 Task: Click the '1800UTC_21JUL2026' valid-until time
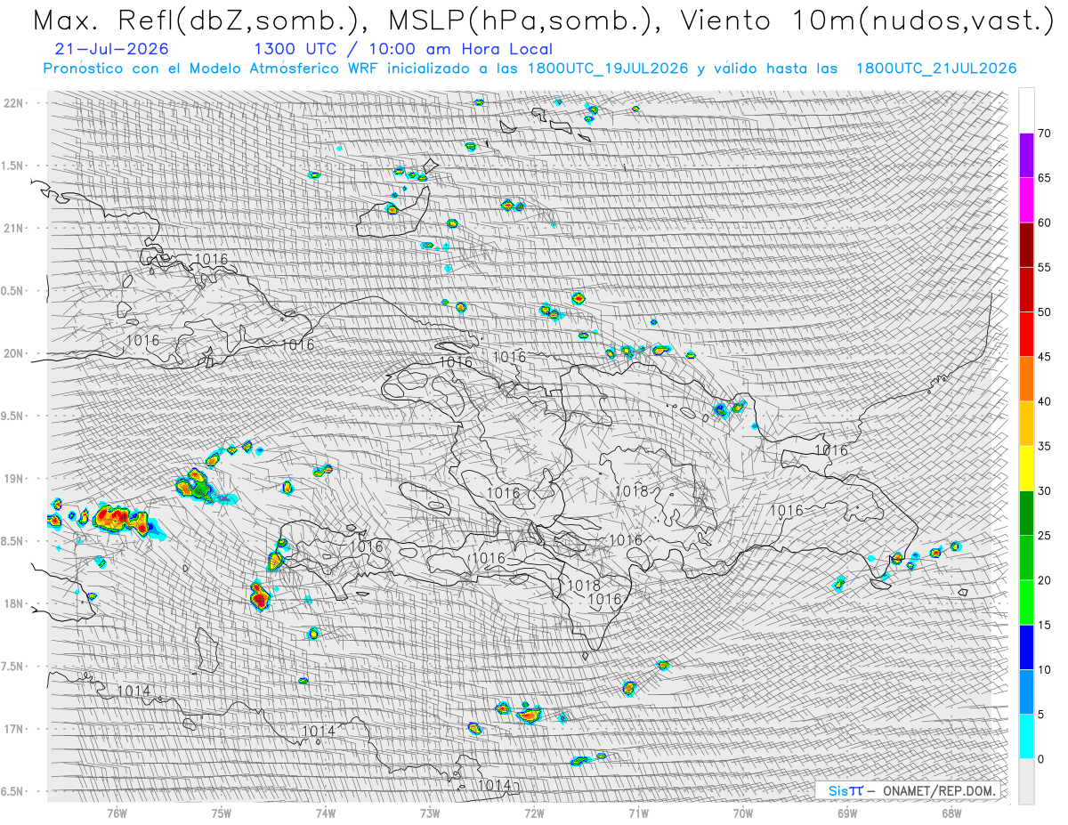(936, 69)
